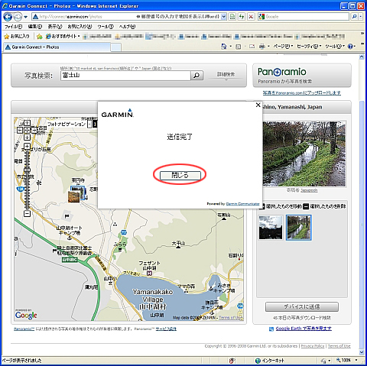Screen dimensions: 367x366
Task: Click the photo search text field
Action: pyautogui.click(x=125, y=76)
